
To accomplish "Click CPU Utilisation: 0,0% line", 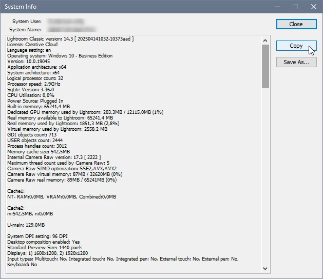I will pyautogui.click(x=31, y=95).
